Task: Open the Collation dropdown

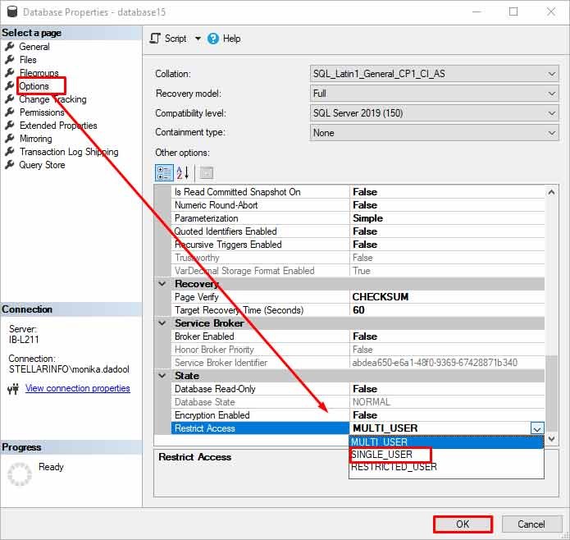Action: pos(552,74)
